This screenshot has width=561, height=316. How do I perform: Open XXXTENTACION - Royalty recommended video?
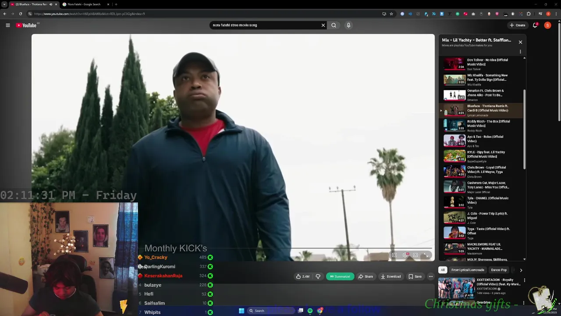click(x=479, y=287)
